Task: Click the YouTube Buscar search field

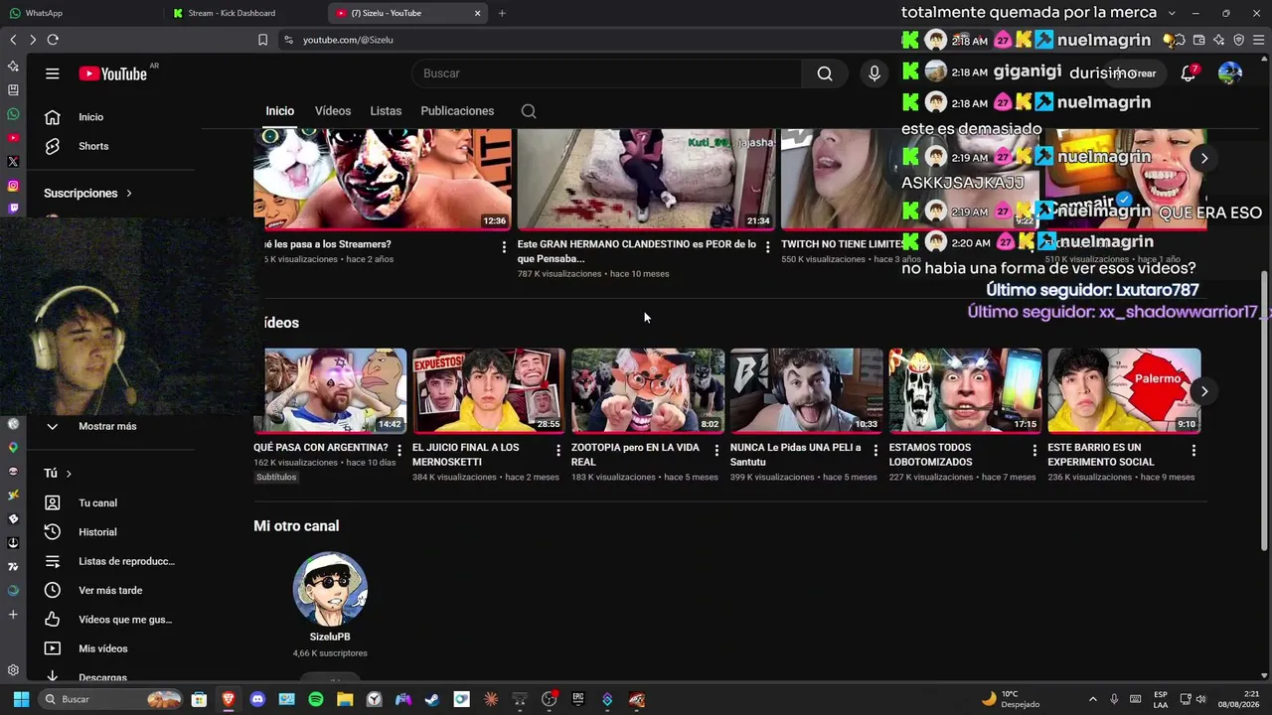Action: 606,73
